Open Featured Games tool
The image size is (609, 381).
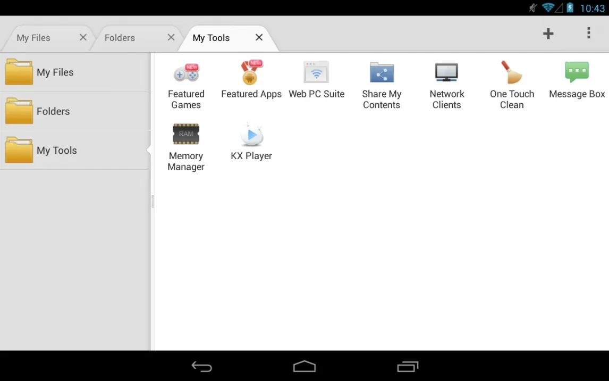186,85
